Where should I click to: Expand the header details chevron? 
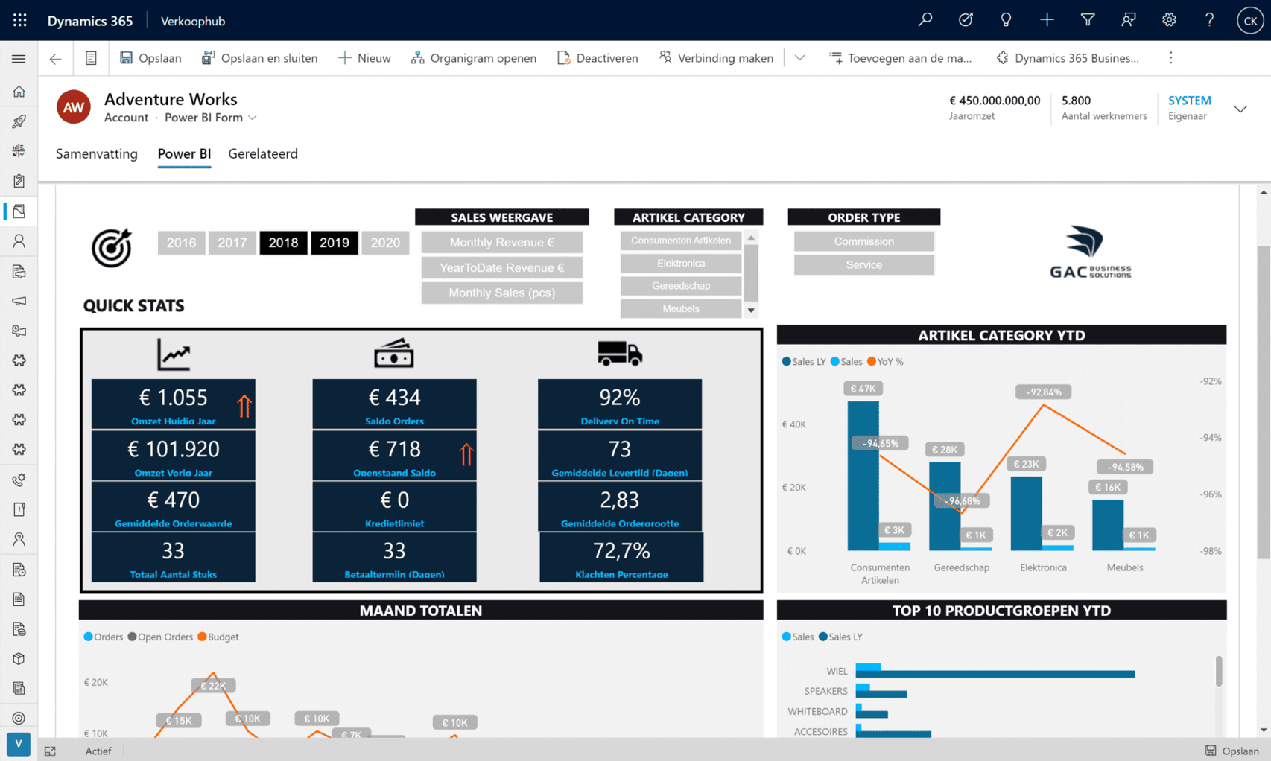coord(1240,109)
